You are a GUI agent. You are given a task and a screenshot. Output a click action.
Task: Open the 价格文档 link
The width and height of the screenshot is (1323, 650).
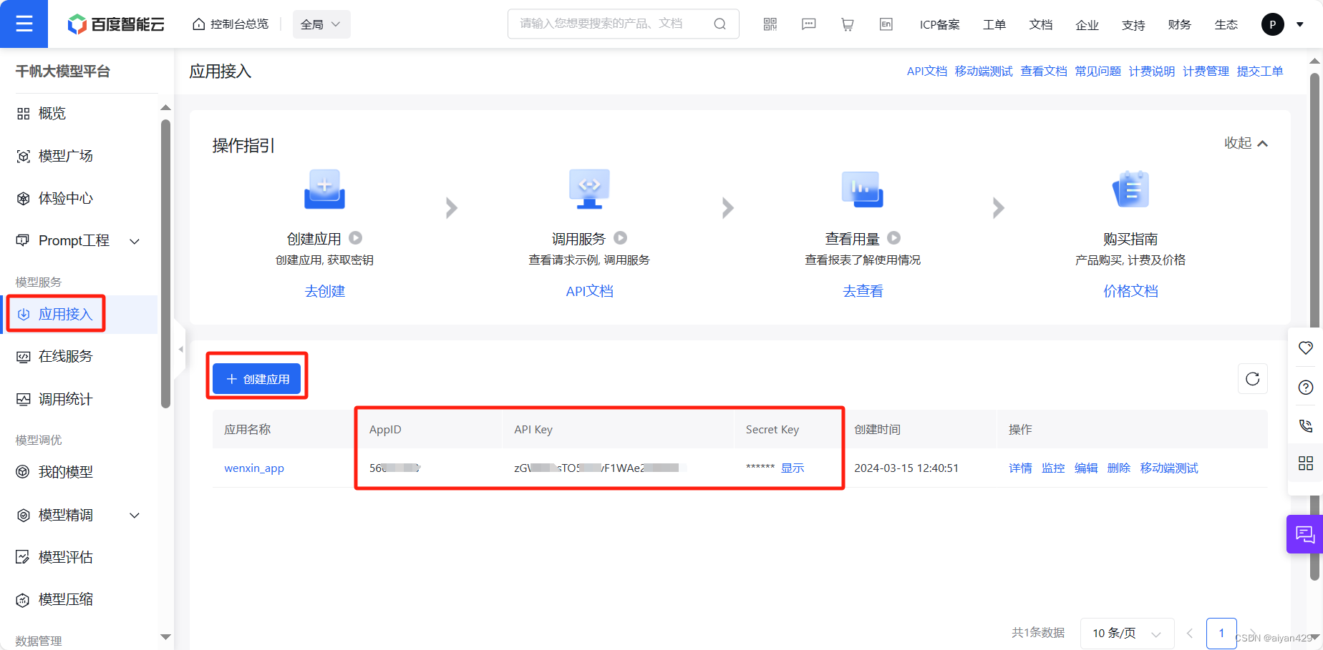point(1130,291)
